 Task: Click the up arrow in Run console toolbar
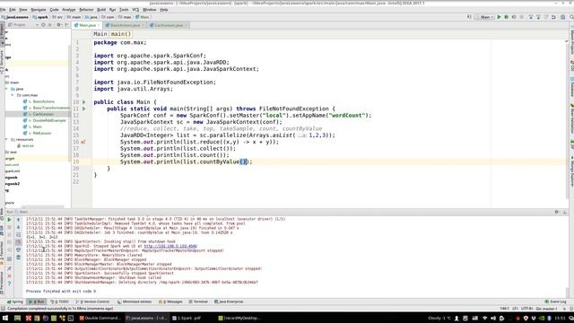pos(18,220)
